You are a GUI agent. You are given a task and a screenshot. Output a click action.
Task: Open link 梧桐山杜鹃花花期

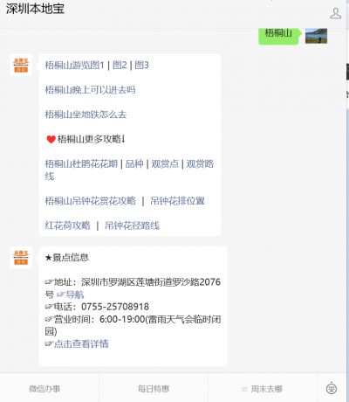click(81, 163)
